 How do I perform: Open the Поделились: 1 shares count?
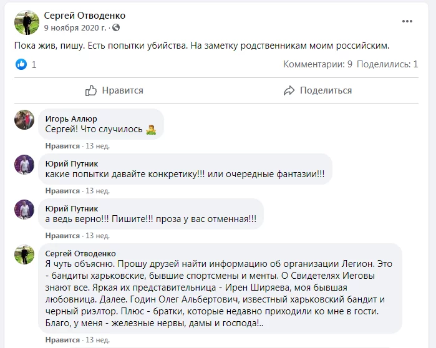[387, 64]
